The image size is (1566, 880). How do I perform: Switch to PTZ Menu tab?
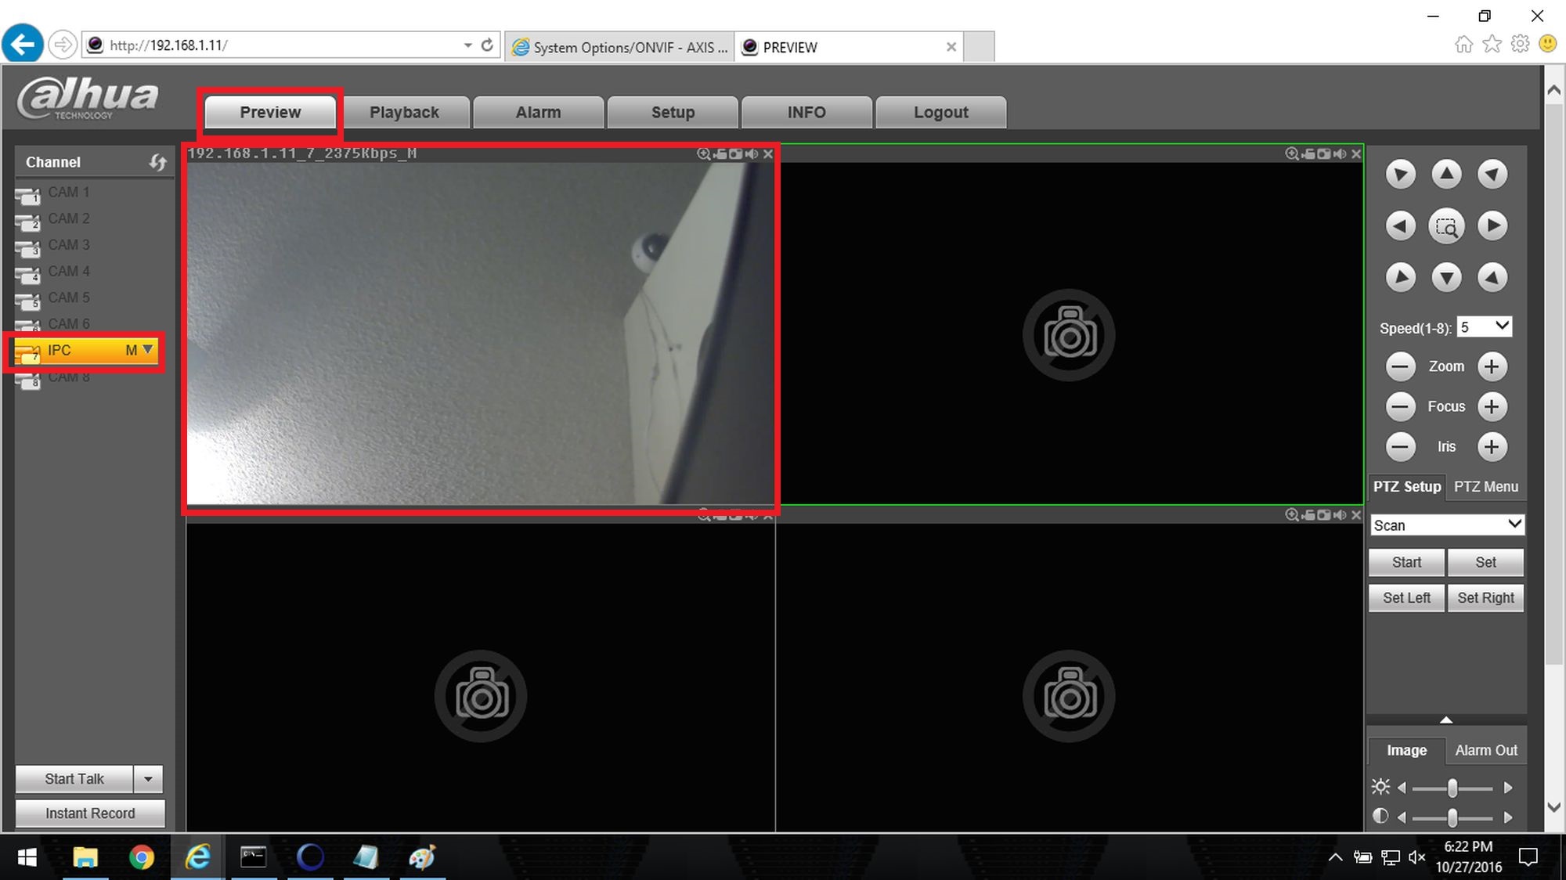coord(1485,486)
